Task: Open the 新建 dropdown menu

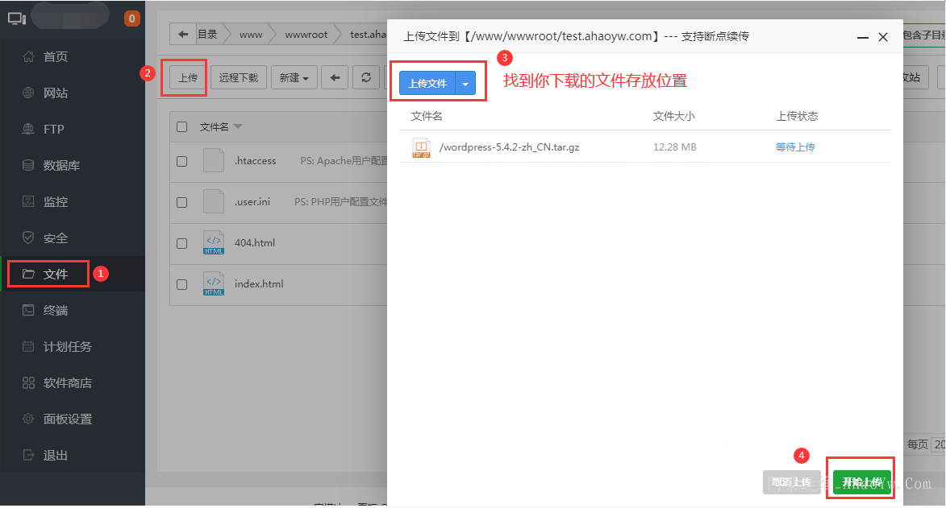Action: (294, 78)
